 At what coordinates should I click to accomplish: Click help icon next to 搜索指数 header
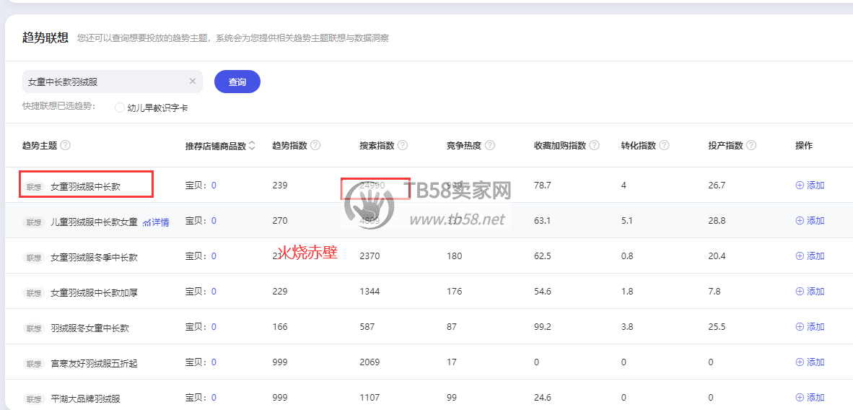click(x=403, y=145)
